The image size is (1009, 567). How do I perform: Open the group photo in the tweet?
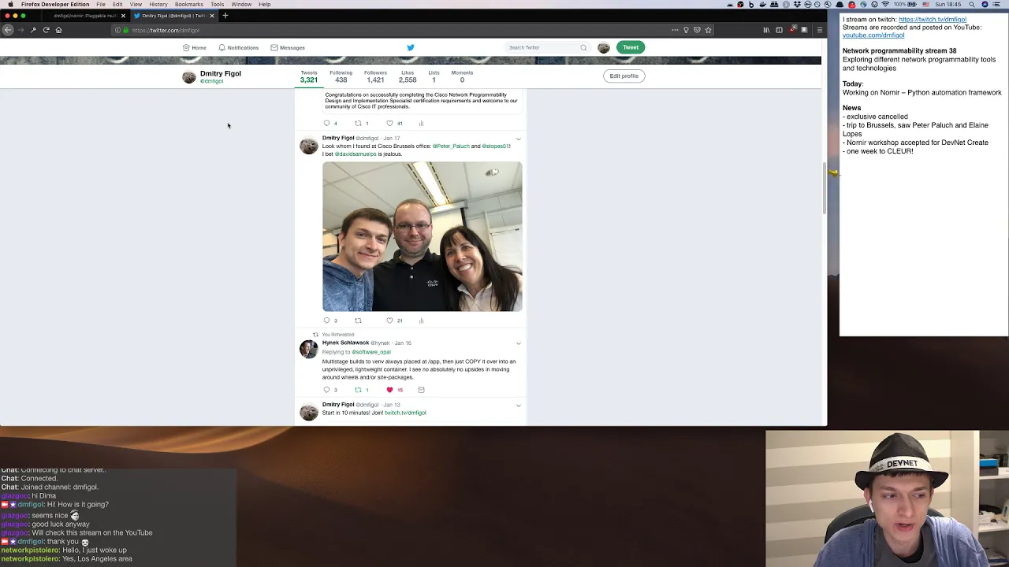pos(423,236)
